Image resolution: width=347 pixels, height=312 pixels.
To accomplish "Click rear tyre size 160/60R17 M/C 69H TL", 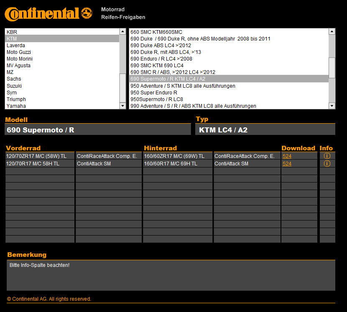I will click(x=178, y=164).
